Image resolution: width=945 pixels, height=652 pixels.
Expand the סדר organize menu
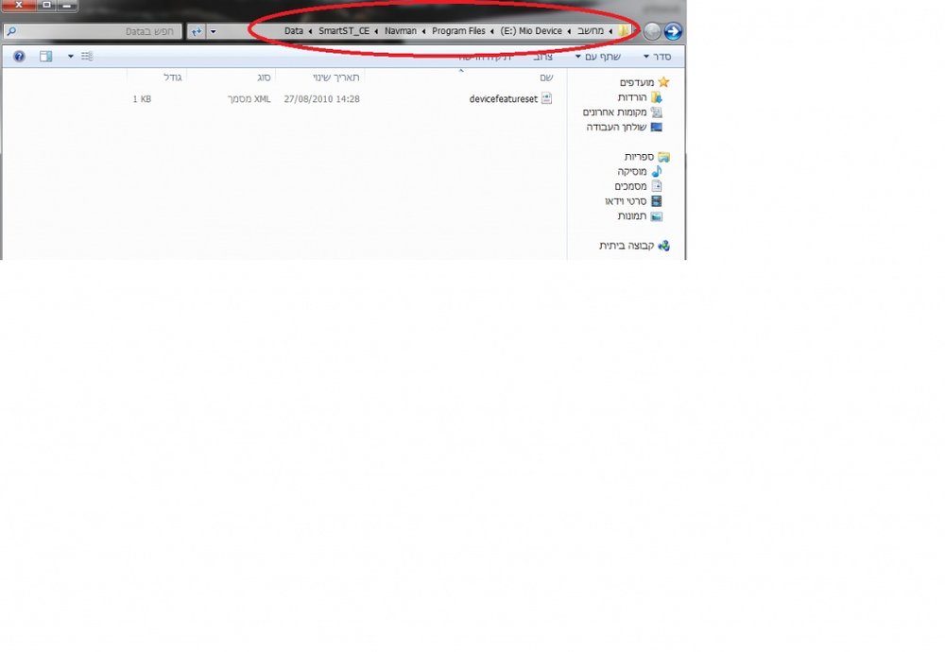tap(658, 57)
